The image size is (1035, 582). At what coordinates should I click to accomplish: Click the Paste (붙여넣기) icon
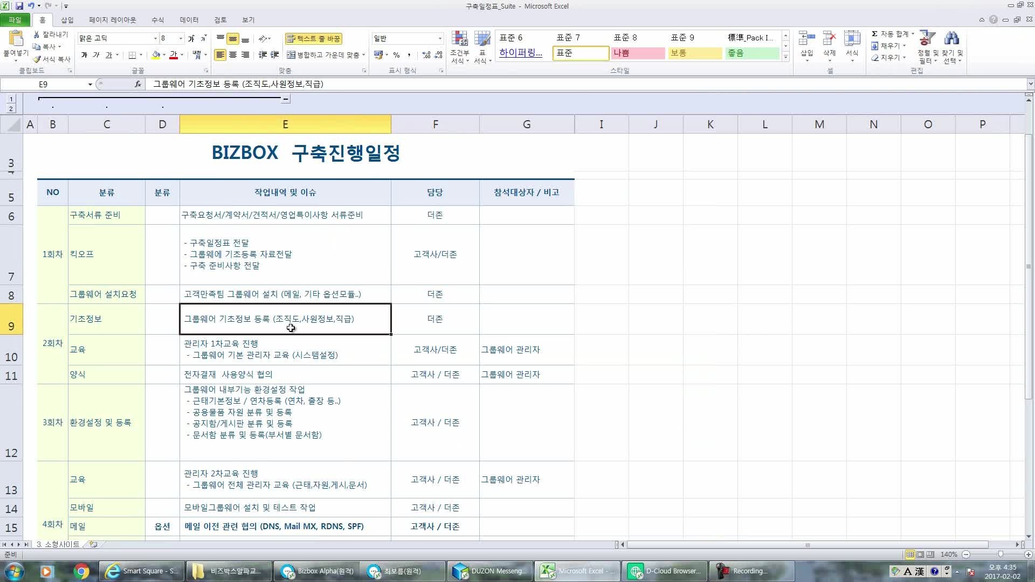click(16, 39)
